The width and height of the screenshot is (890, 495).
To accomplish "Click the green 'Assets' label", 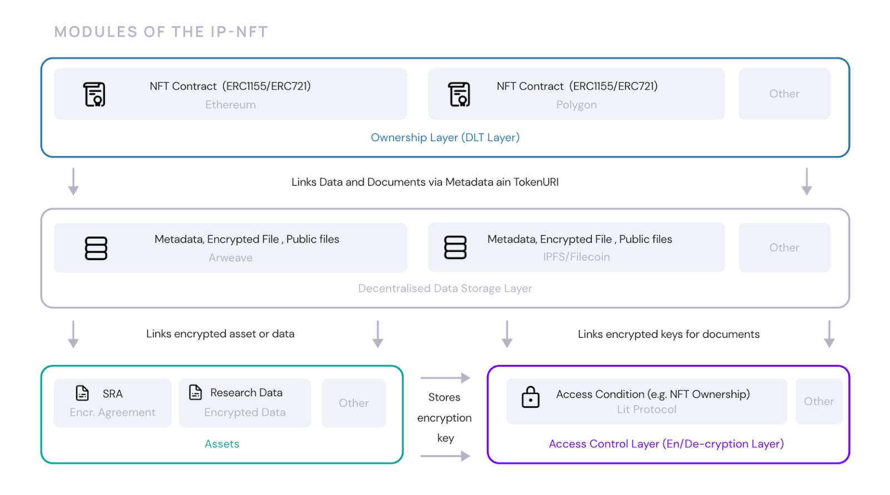I will 222,444.
